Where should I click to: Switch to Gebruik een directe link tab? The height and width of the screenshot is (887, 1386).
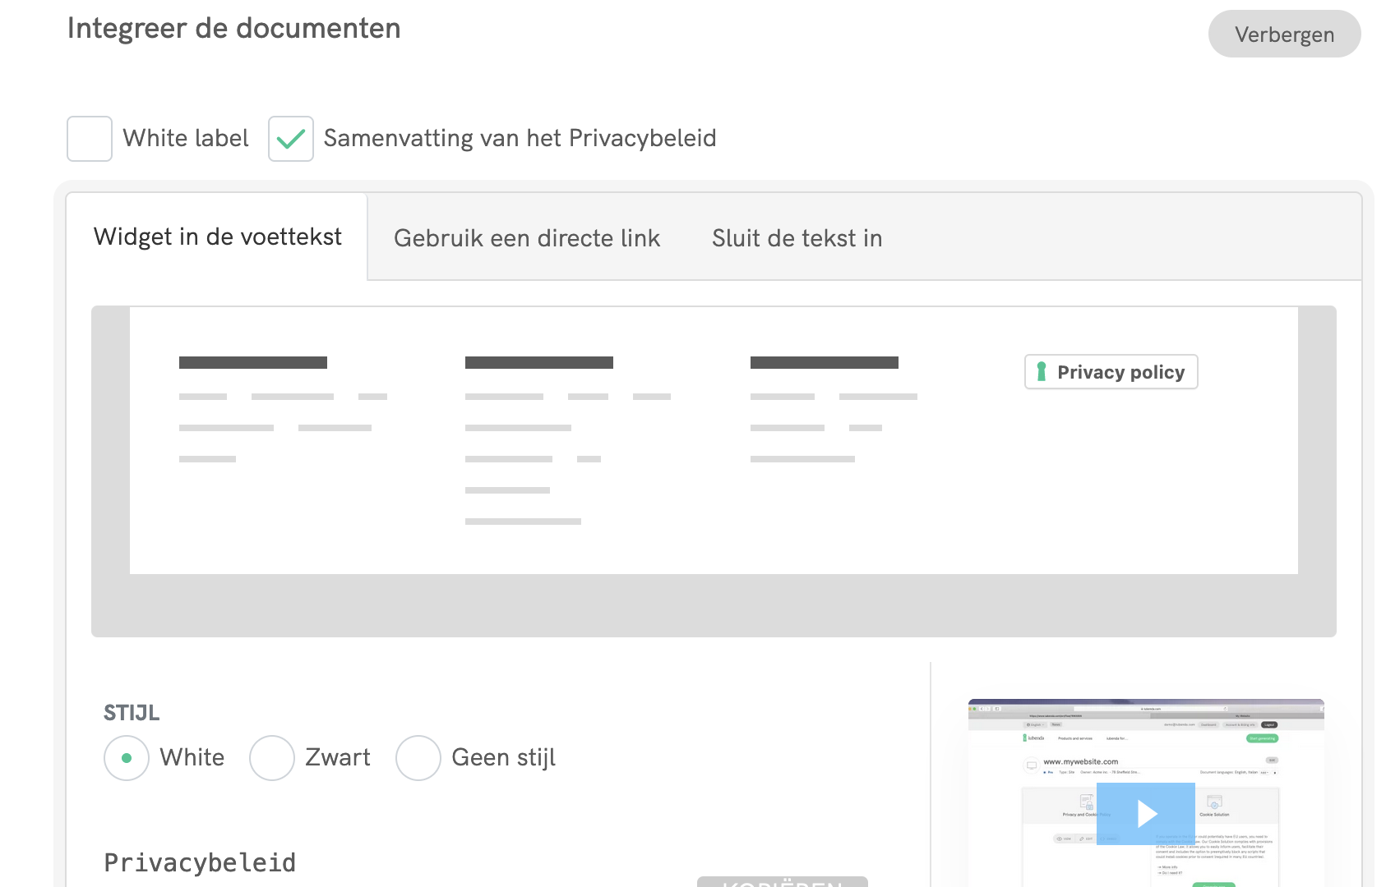pyautogui.click(x=527, y=238)
